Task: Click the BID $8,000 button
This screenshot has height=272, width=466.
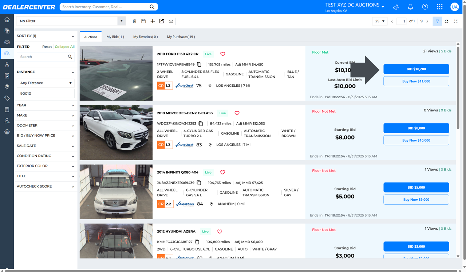Action: (416, 128)
